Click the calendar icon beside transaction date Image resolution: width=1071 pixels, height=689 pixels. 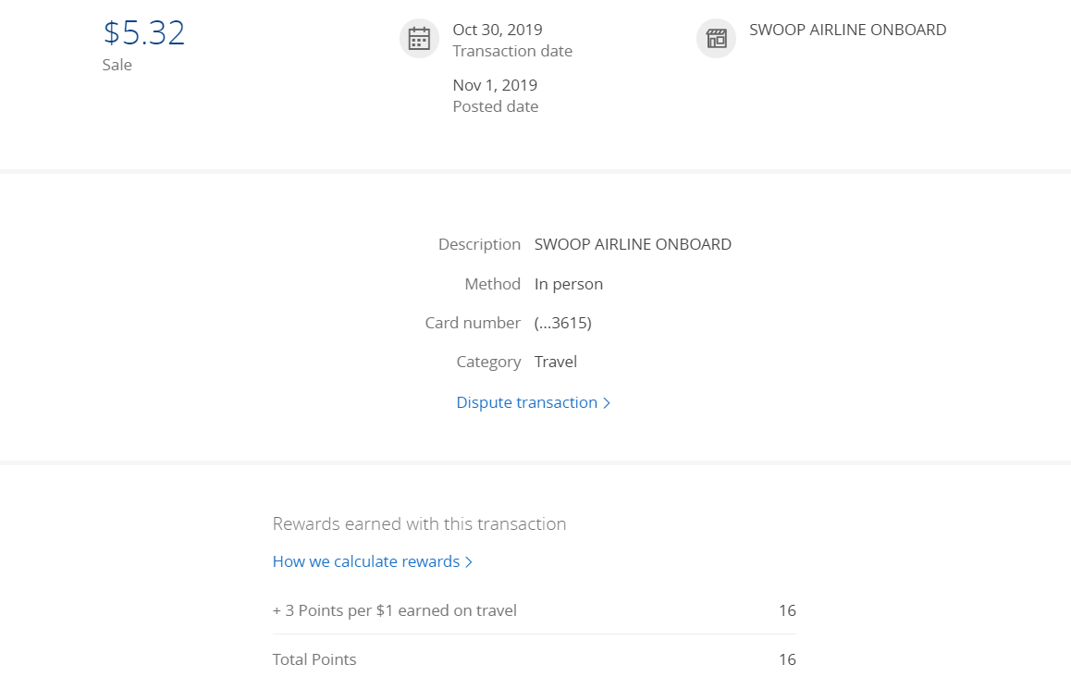(419, 38)
